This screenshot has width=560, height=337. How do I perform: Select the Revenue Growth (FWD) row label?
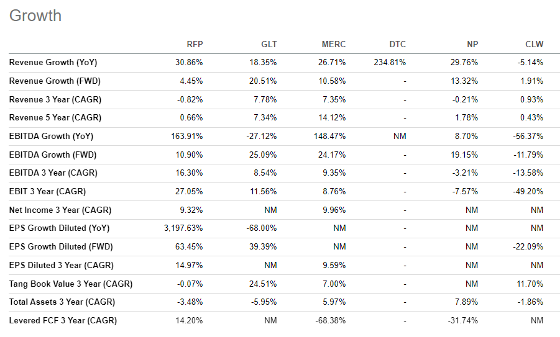click(x=55, y=81)
